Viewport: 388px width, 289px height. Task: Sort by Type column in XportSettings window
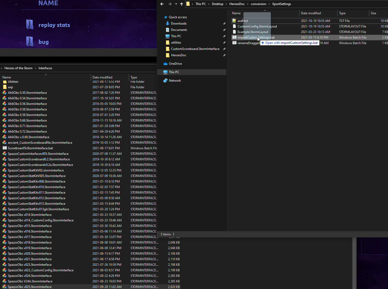pos(342,13)
